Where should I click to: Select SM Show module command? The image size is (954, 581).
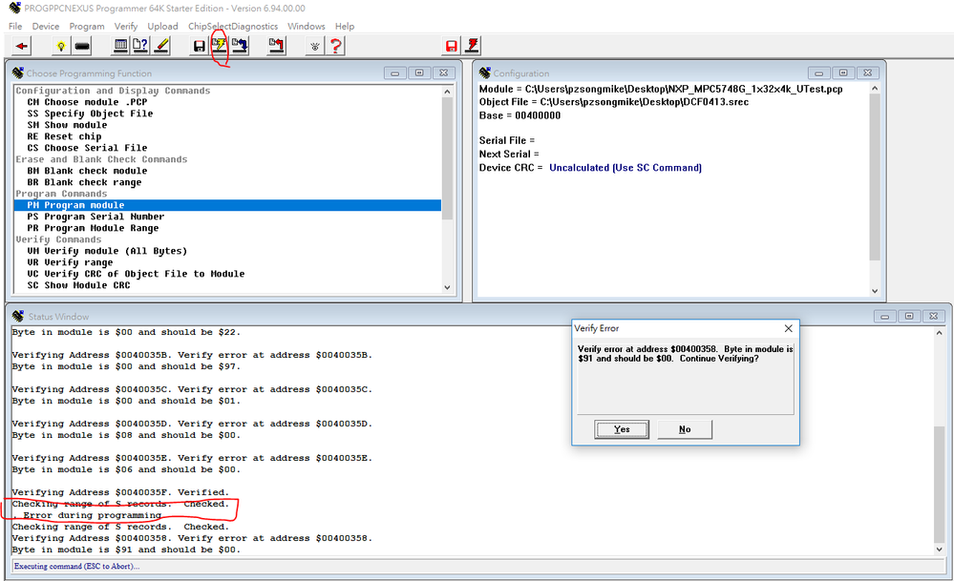click(x=67, y=125)
